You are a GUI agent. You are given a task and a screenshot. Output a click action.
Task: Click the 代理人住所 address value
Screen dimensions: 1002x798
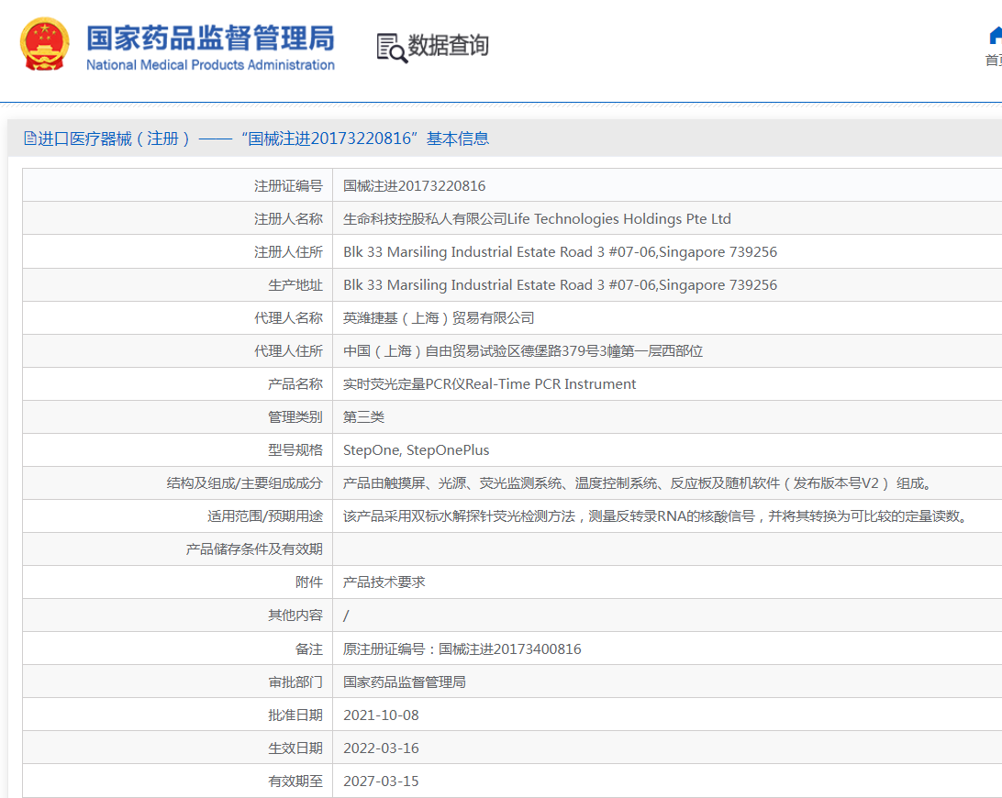pyautogui.click(x=523, y=351)
